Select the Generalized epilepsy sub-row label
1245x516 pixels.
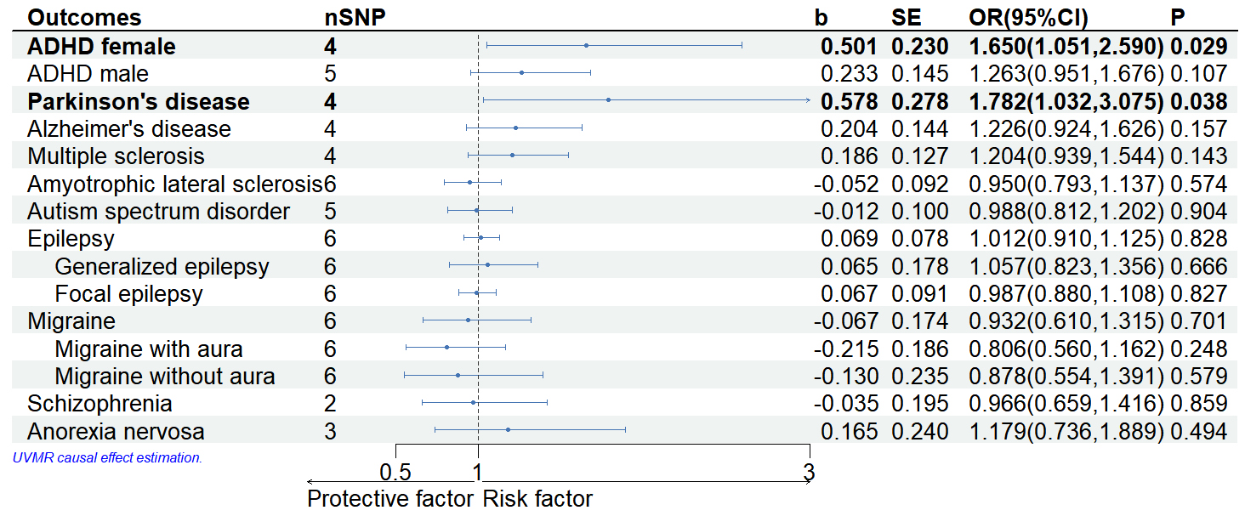point(162,267)
